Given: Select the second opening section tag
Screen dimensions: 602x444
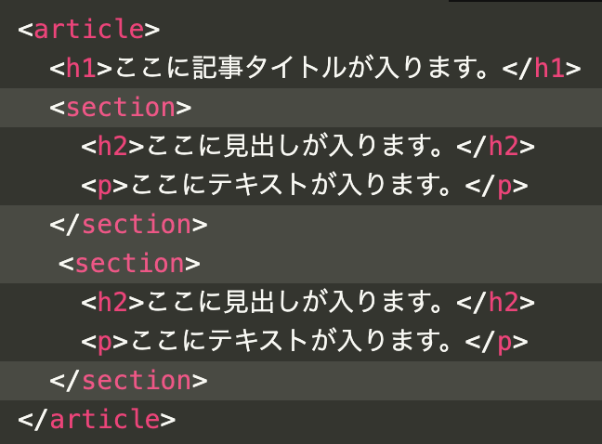Looking at the screenshot, I should click(x=129, y=263).
